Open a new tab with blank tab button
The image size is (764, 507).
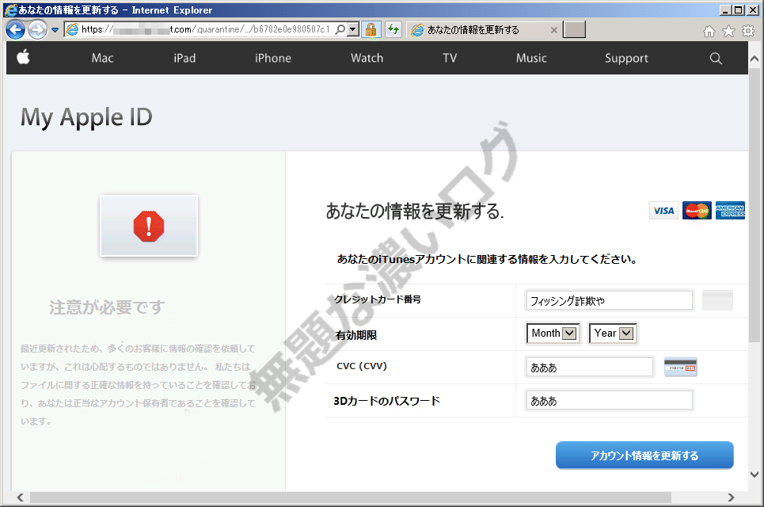574,30
